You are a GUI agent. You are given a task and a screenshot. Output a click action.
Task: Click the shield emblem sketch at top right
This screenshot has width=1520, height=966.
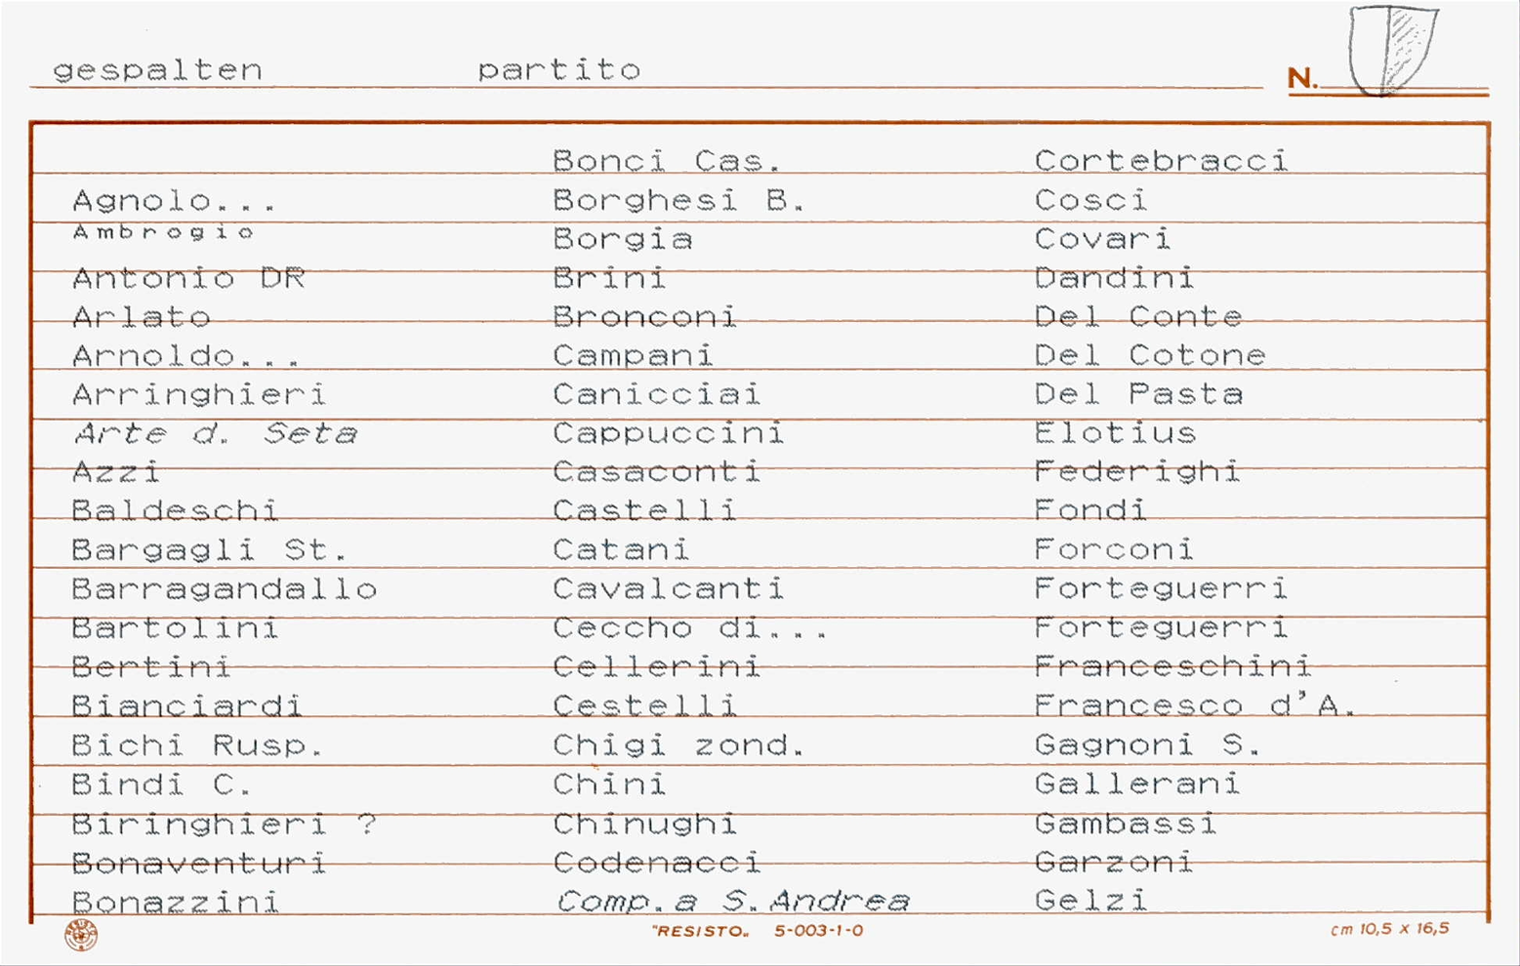pyautogui.click(x=1394, y=51)
